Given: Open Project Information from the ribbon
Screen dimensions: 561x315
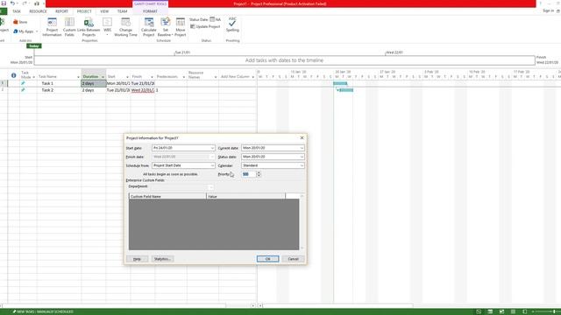Looking at the screenshot, I should [x=52, y=27].
